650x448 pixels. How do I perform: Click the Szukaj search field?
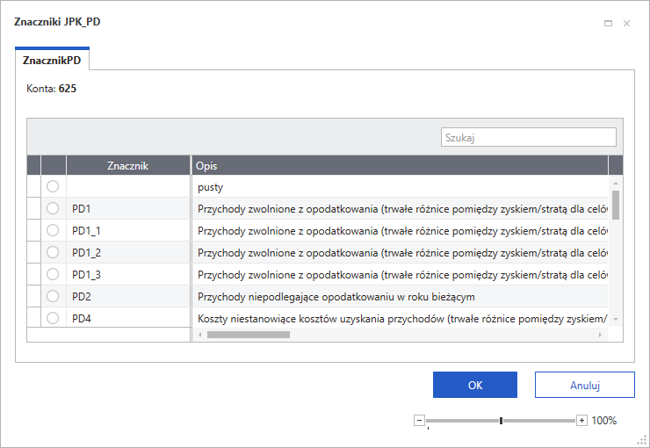point(528,137)
